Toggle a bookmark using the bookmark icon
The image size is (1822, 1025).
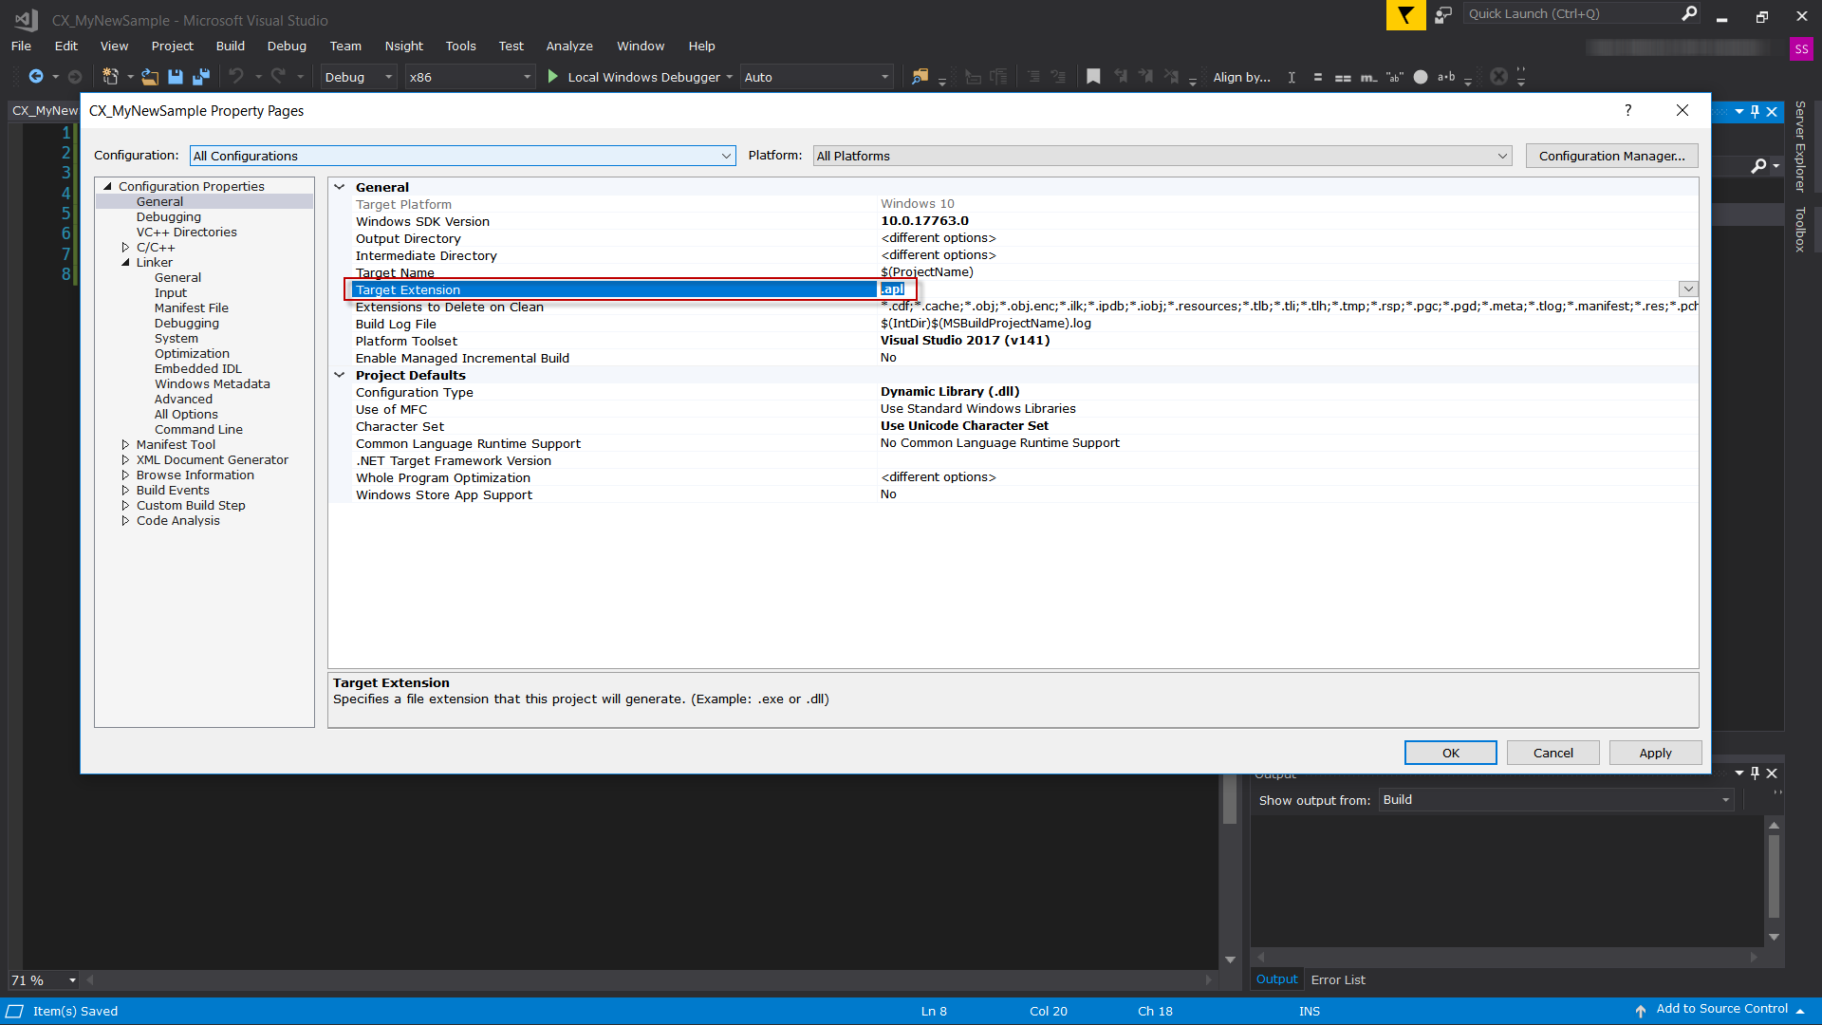click(x=1093, y=77)
